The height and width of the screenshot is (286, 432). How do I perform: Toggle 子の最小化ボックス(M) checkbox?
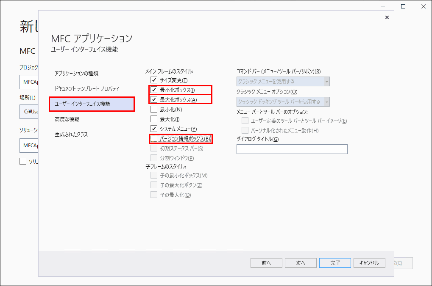[154, 175]
